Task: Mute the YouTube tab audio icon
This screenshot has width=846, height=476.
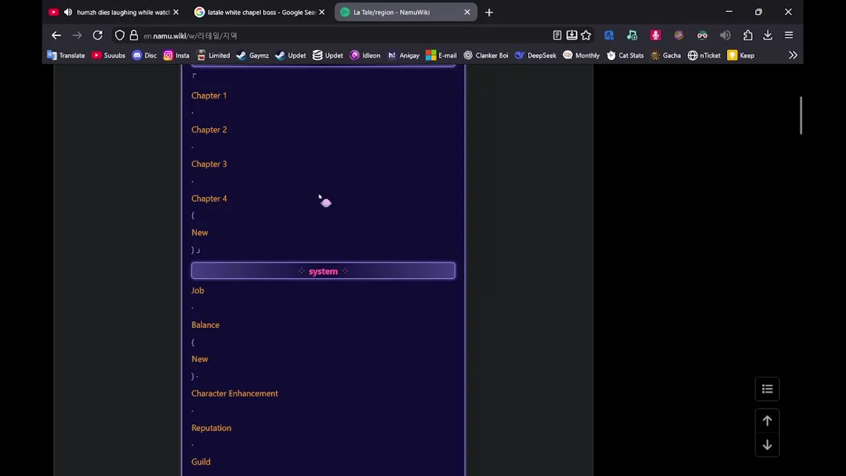Action: tap(68, 12)
